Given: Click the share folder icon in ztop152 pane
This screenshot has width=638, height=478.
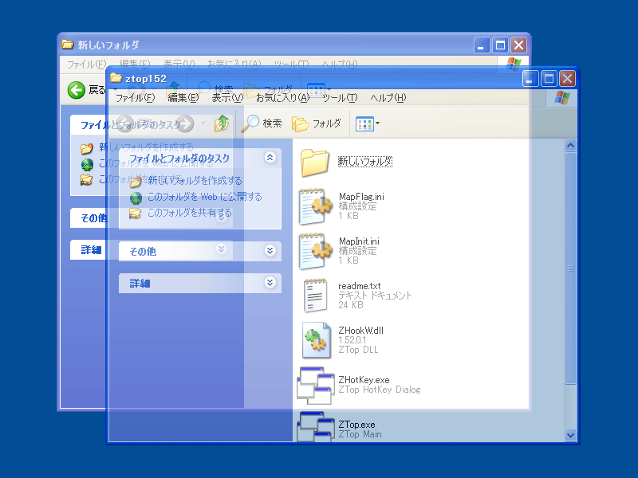Looking at the screenshot, I should click(x=135, y=213).
